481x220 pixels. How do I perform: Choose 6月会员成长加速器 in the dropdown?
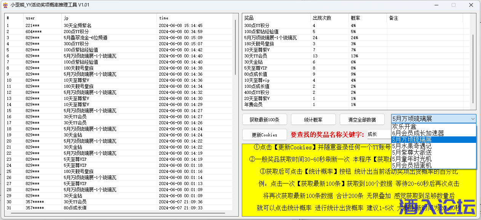(x=418, y=133)
